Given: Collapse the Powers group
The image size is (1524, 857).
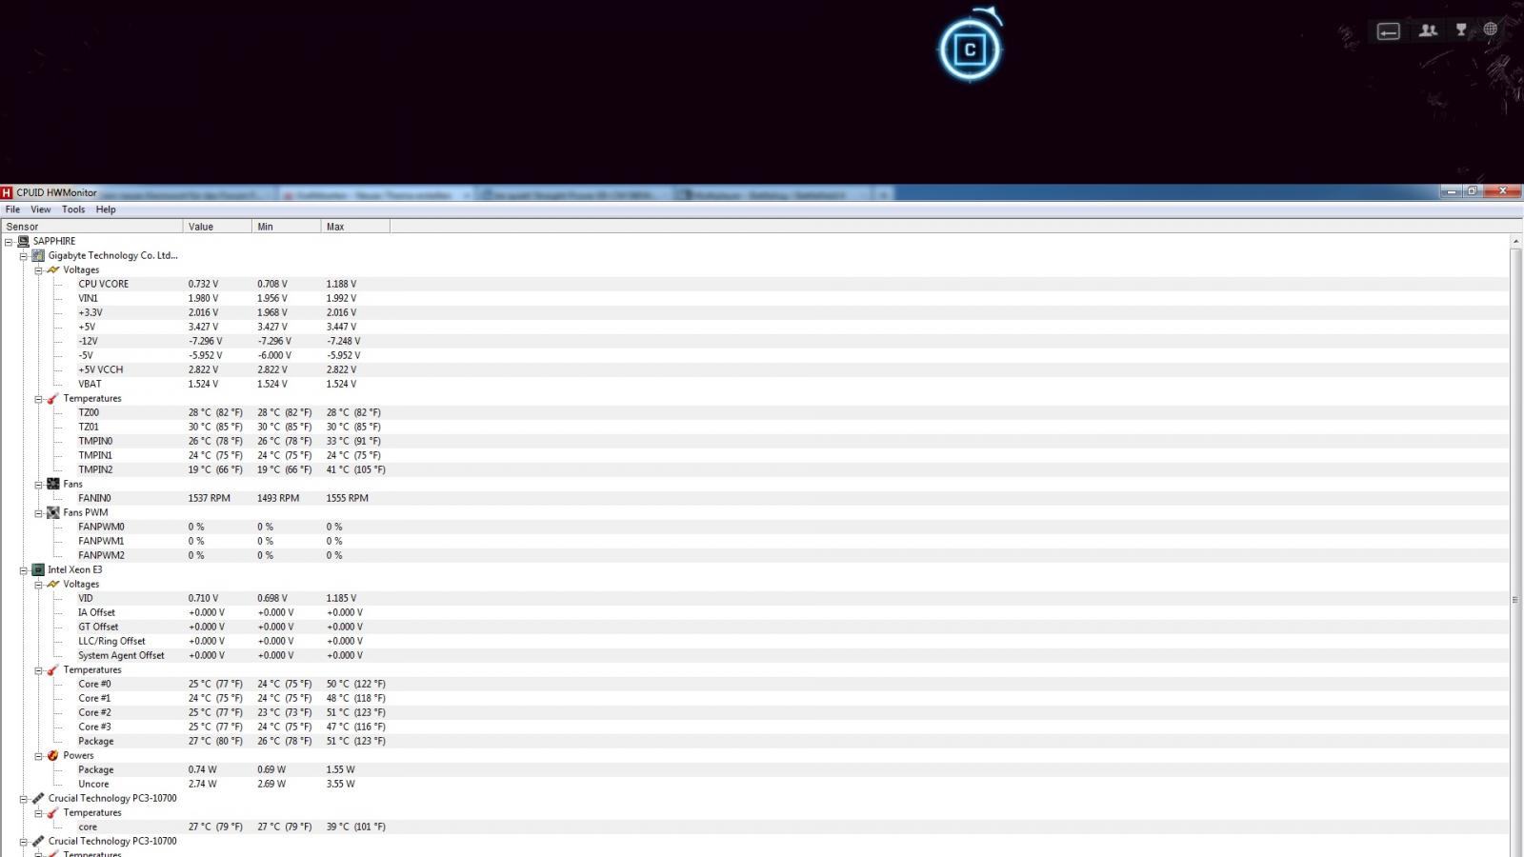Looking at the screenshot, I should point(38,755).
